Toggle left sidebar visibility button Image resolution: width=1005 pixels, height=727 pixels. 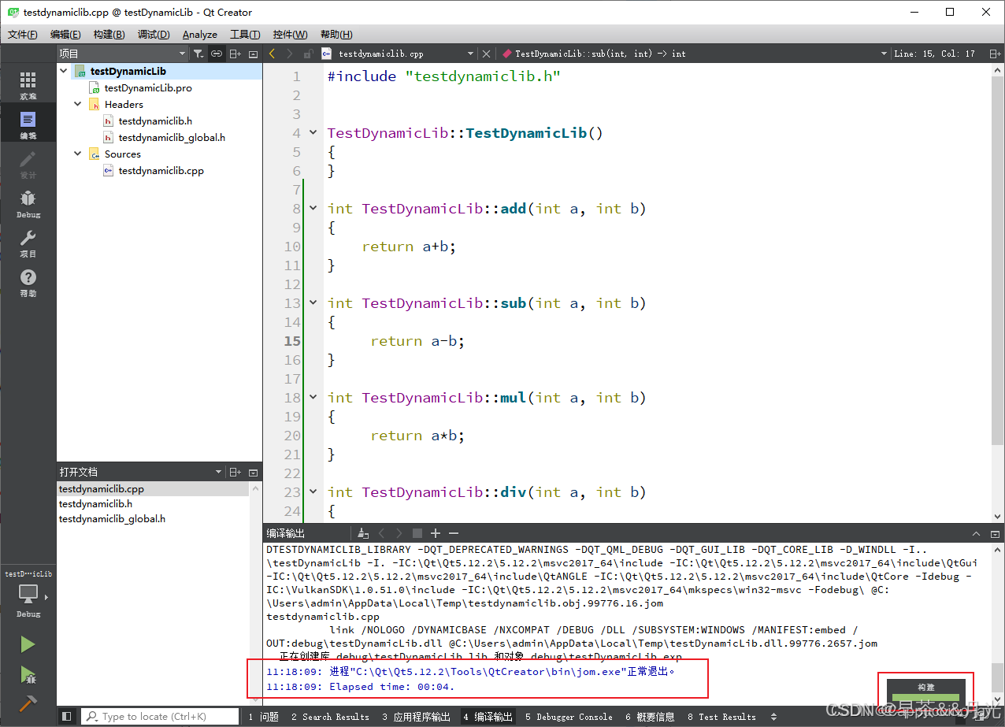tap(67, 717)
